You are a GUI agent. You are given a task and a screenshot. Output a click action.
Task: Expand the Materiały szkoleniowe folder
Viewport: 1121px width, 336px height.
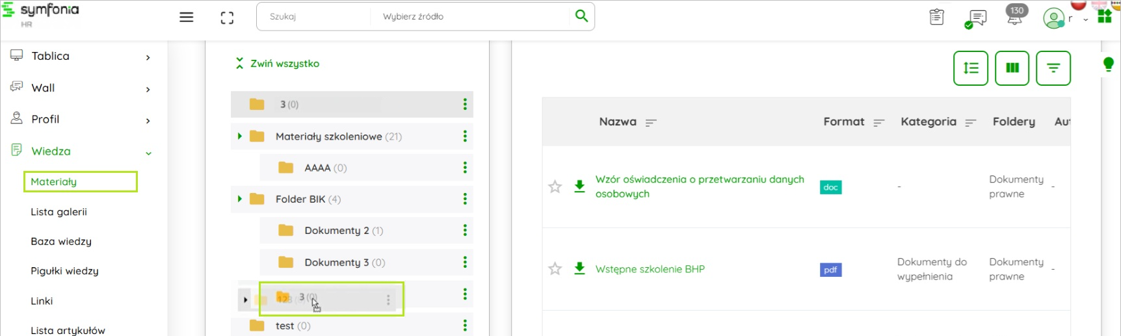[240, 136]
